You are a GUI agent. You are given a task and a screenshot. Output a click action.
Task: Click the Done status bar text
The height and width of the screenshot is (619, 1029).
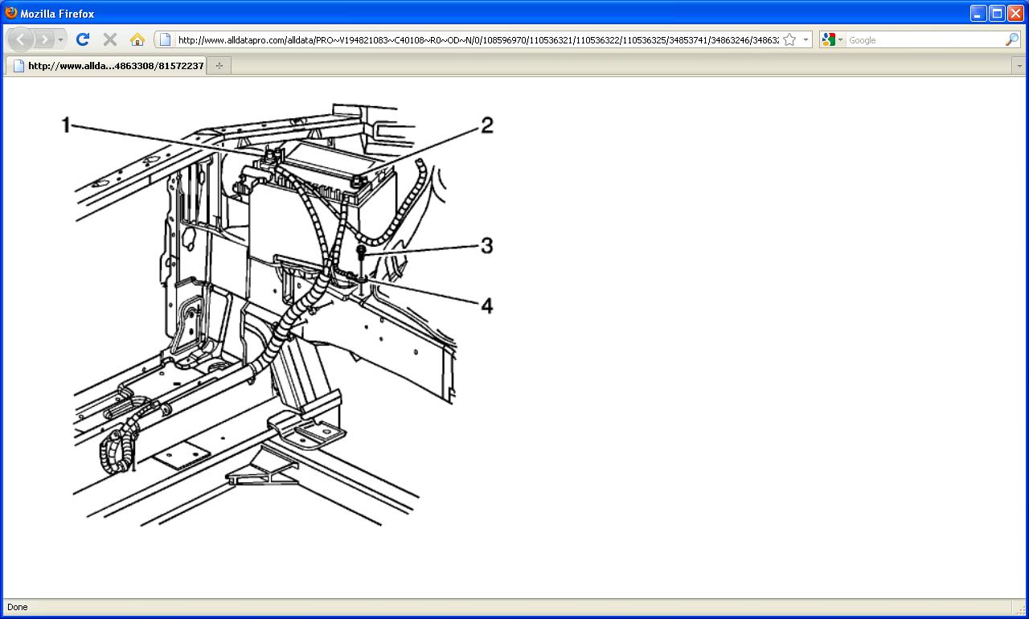click(x=17, y=607)
